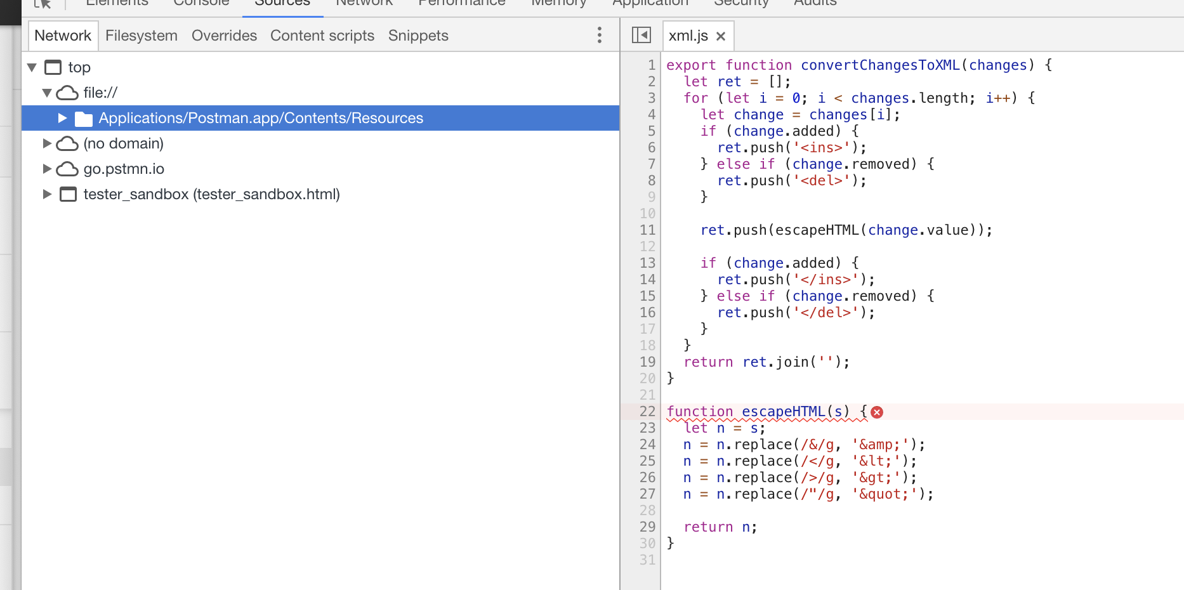The image size is (1184, 590).
Task: Click the error icon on line 22
Action: tap(877, 412)
